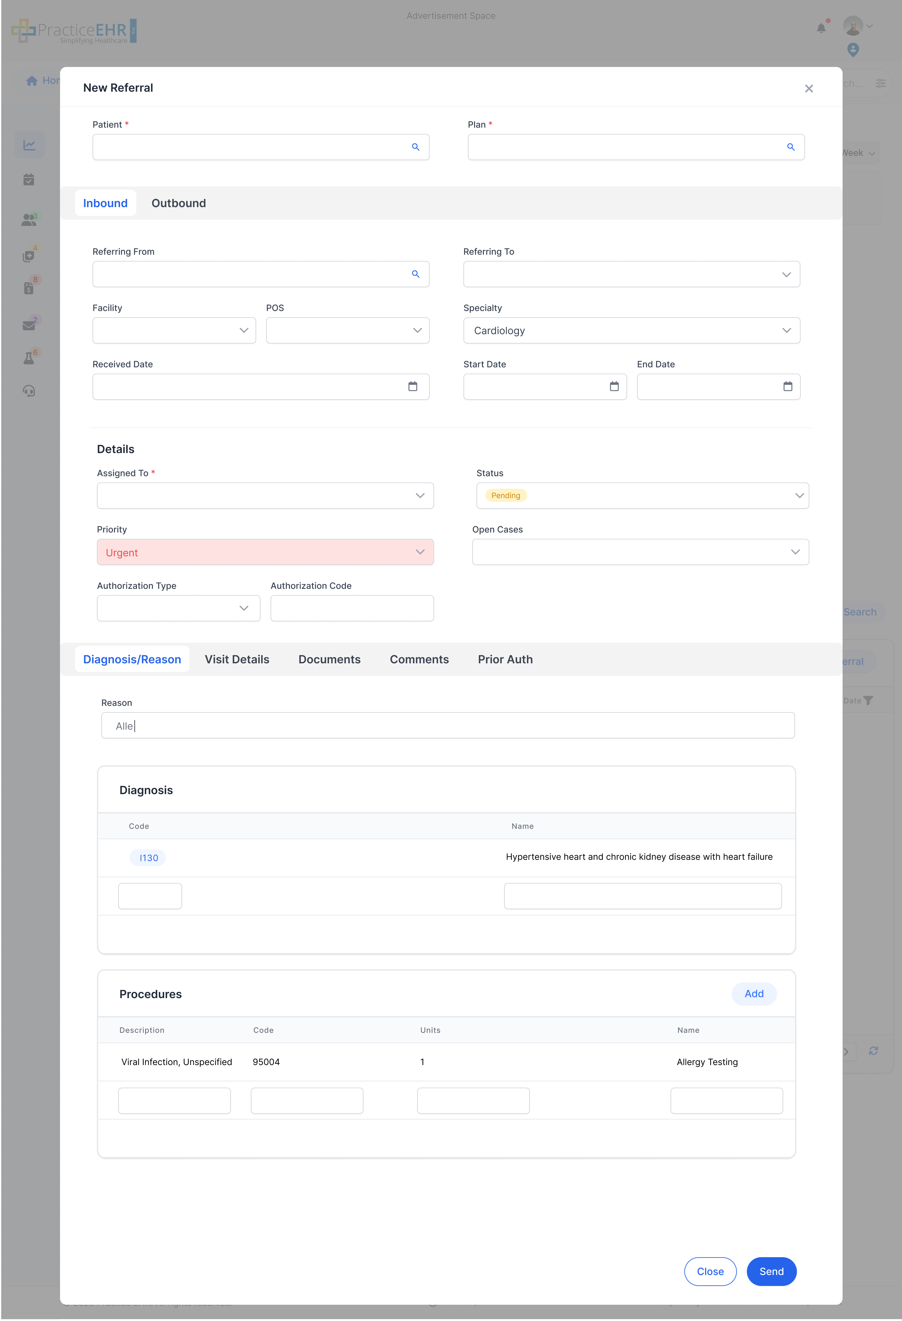The width and height of the screenshot is (902, 1321).
Task: Open the labs flask icon in sidebar
Action: coord(29,358)
